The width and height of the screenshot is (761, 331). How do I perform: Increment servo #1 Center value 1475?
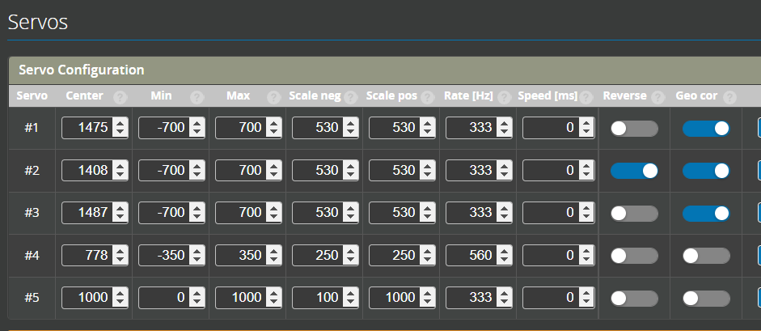[120, 123]
